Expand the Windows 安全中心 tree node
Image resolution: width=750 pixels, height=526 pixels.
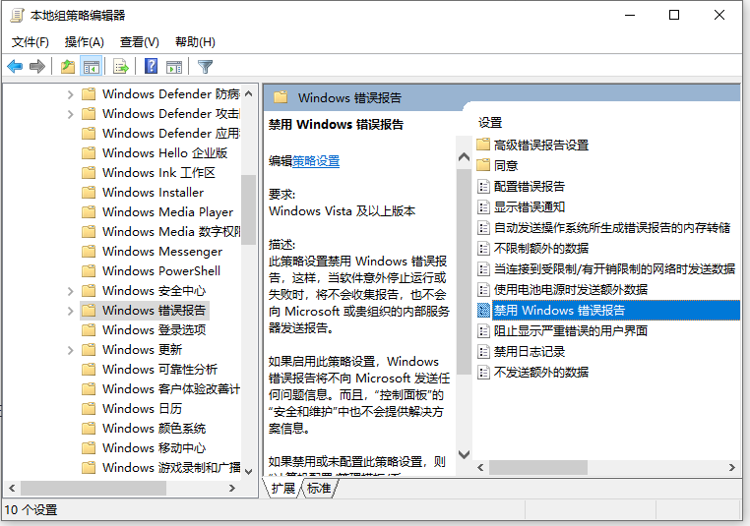tap(70, 291)
